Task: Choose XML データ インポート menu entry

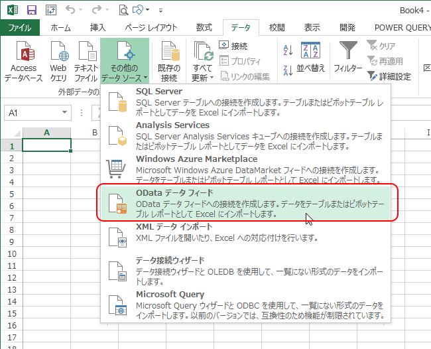Action: (x=246, y=237)
